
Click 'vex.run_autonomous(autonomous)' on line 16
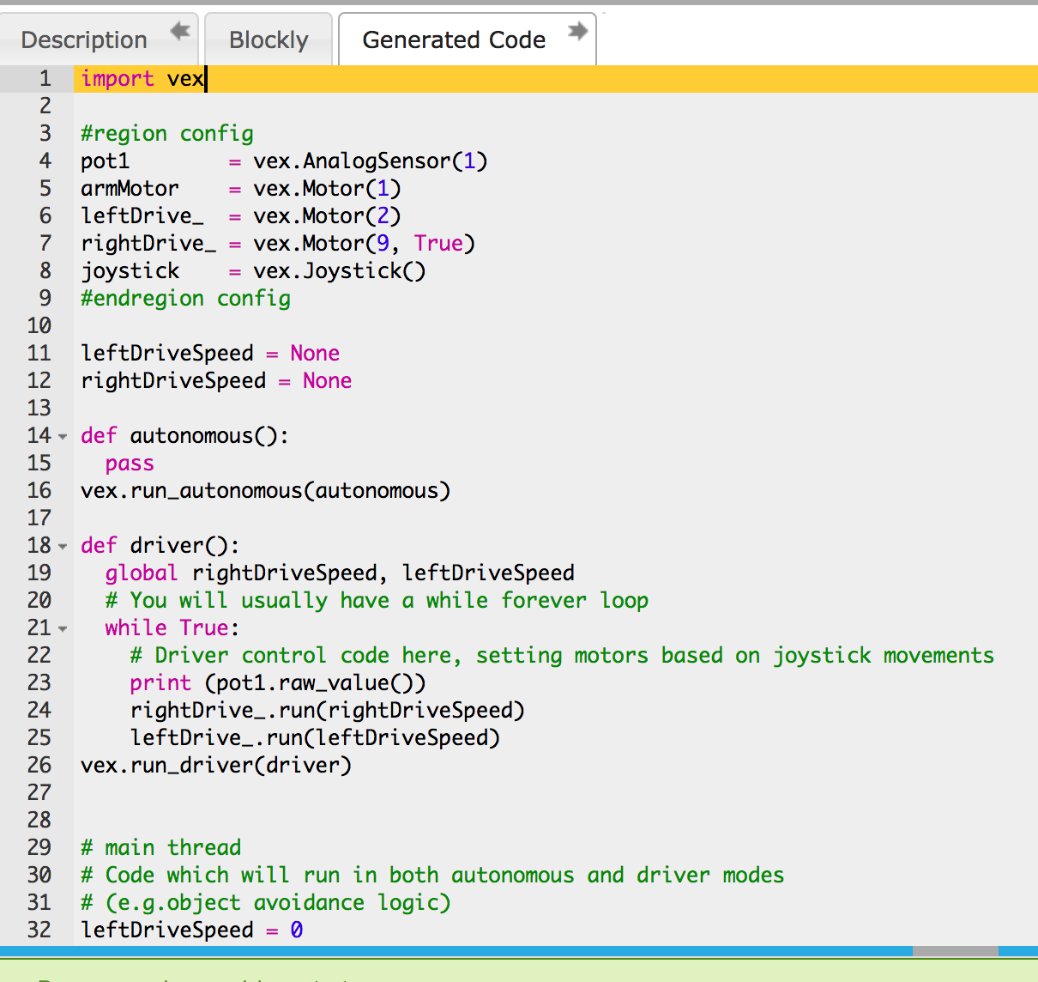pyautogui.click(x=265, y=491)
